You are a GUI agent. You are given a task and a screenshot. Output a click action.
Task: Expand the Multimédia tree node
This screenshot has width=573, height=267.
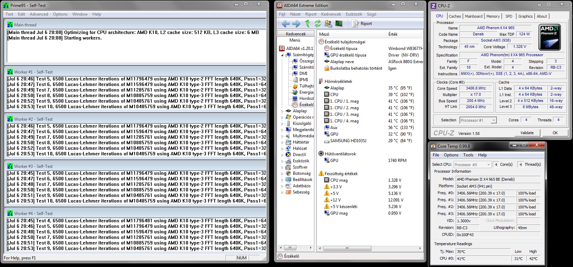(x=282, y=136)
